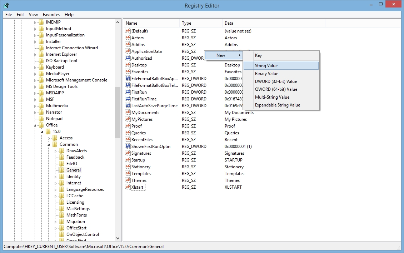404x253 pixels.
Task: Collapse the Office tree node
Action: coord(35,125)
